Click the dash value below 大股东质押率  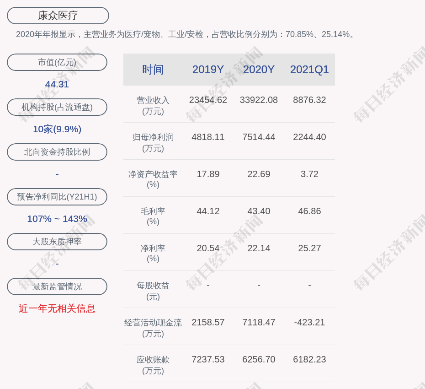[57, 264]
